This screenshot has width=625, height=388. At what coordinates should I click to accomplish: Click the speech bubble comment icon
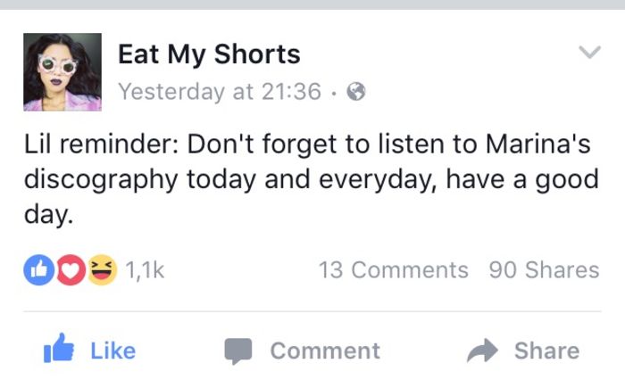(x=238, y=351)
